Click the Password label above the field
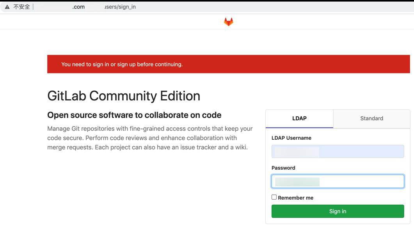 click(283, 168)
